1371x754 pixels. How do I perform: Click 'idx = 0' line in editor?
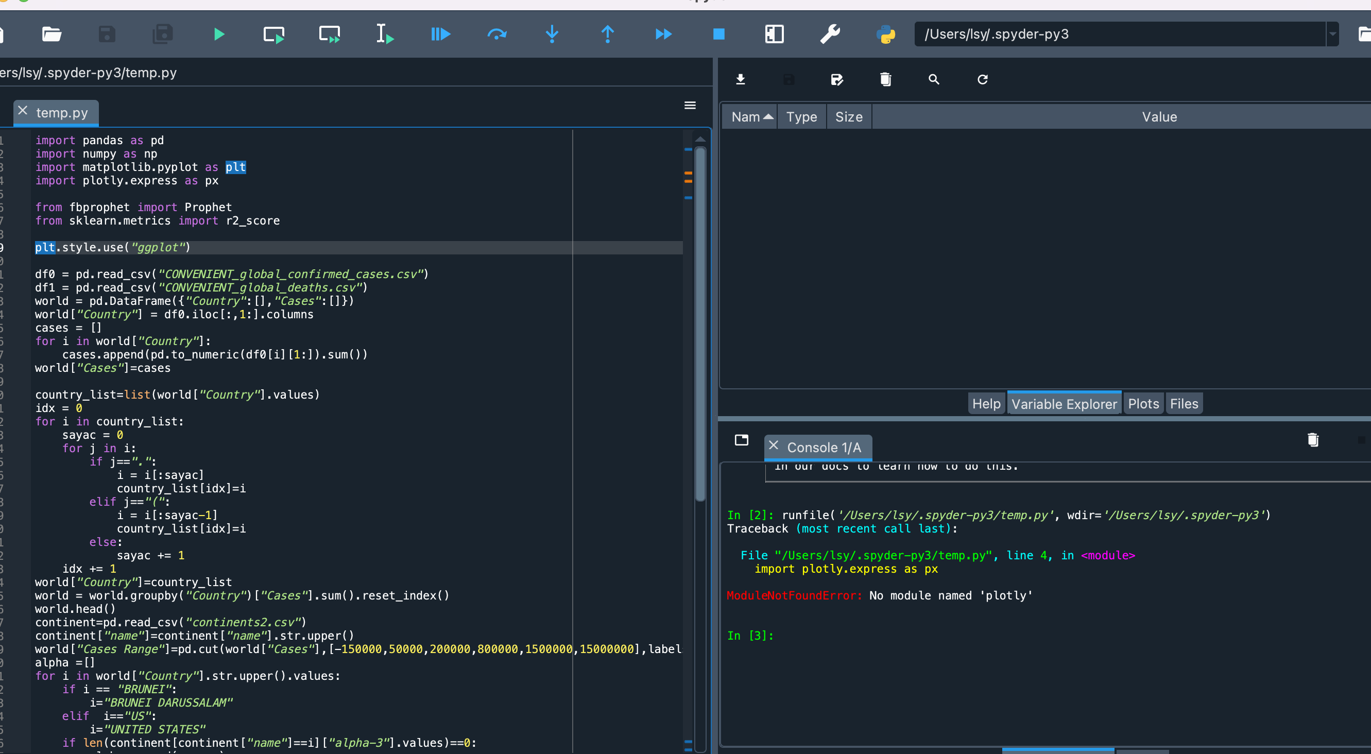(x=59, y=408)
